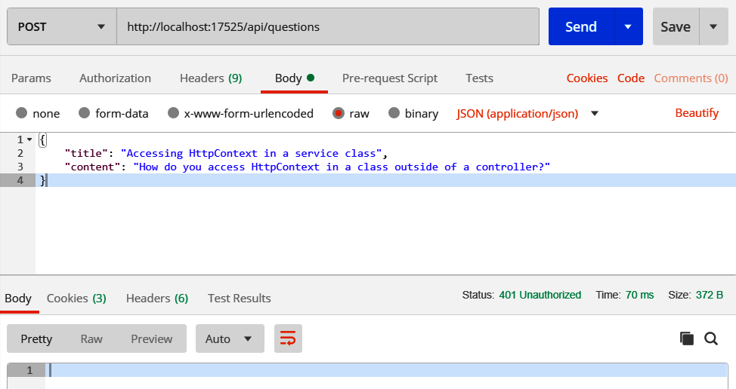This screenshot has width=736, height=389.
Task: Select x-www-form-urlencoded body option
Action: pyautogui.click(x=173, y=113)
